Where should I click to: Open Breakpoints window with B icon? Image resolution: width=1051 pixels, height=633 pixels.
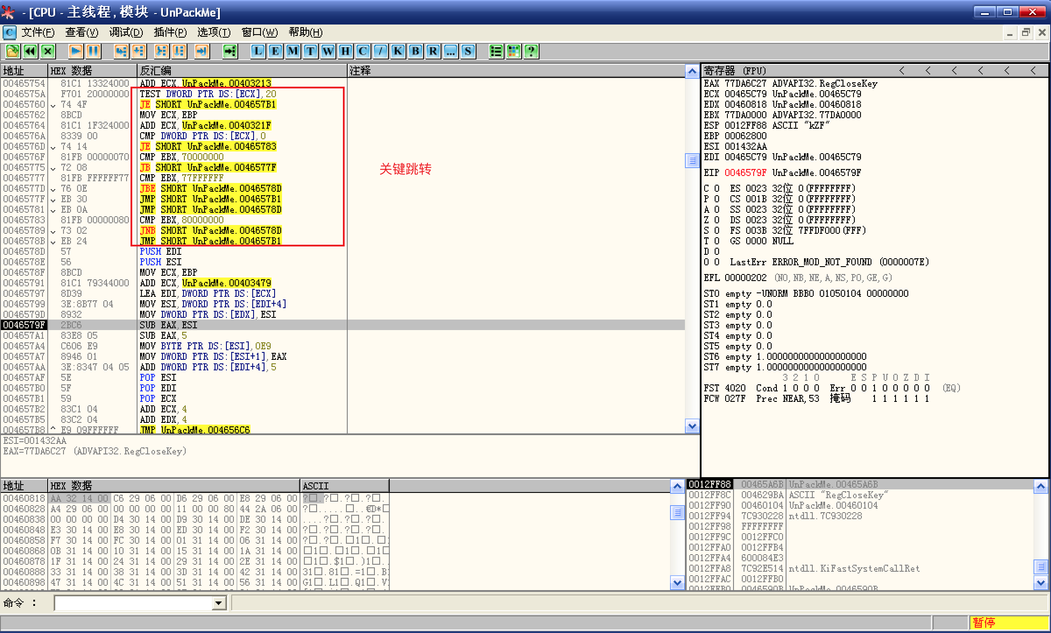click(415, 51)
